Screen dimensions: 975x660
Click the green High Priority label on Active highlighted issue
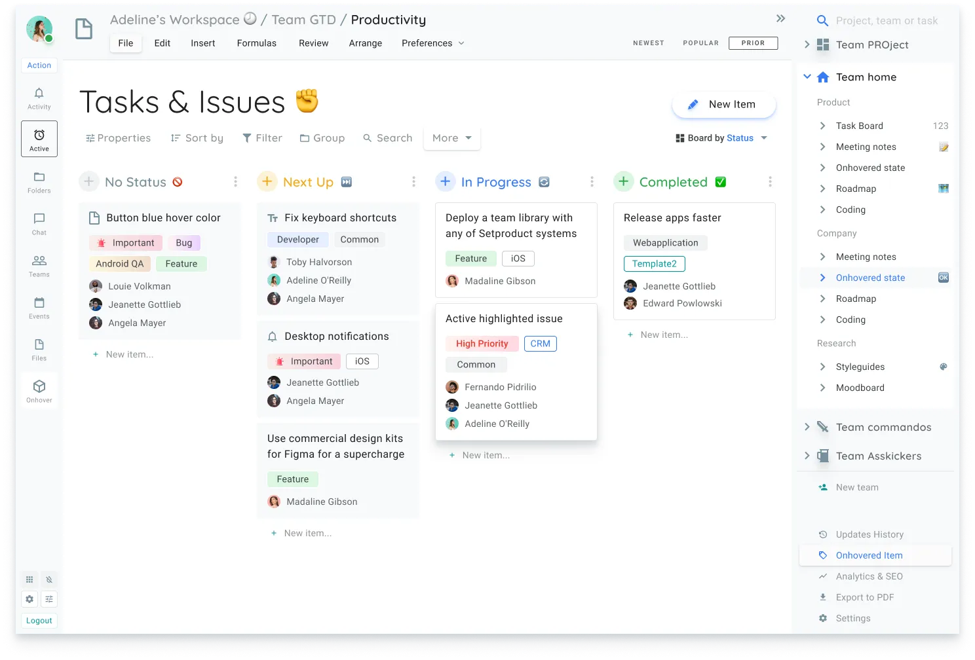pyautogui.click(x=482, y=343)
